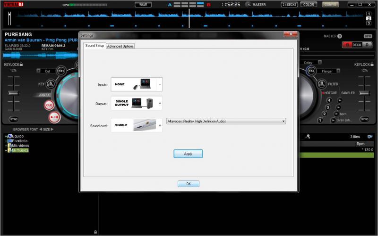Select waveform zoom level 2
Viewport: 378px width, 236px height.
point(369,18)
